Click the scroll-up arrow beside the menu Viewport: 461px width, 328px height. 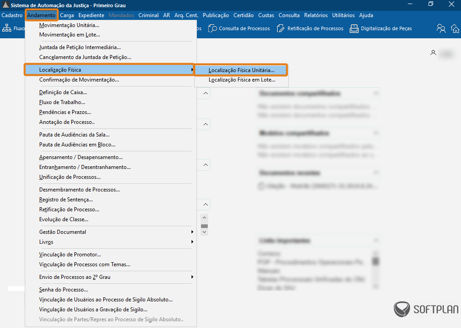tap(204, 218)
